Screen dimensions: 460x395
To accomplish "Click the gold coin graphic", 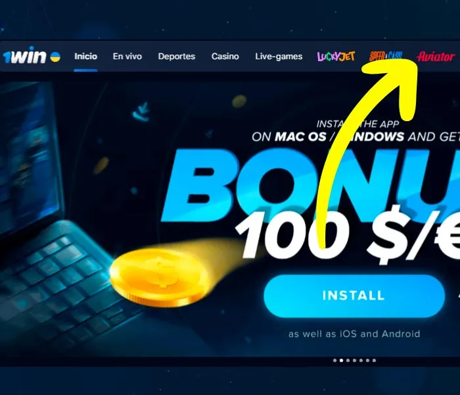I will [159, 276].
